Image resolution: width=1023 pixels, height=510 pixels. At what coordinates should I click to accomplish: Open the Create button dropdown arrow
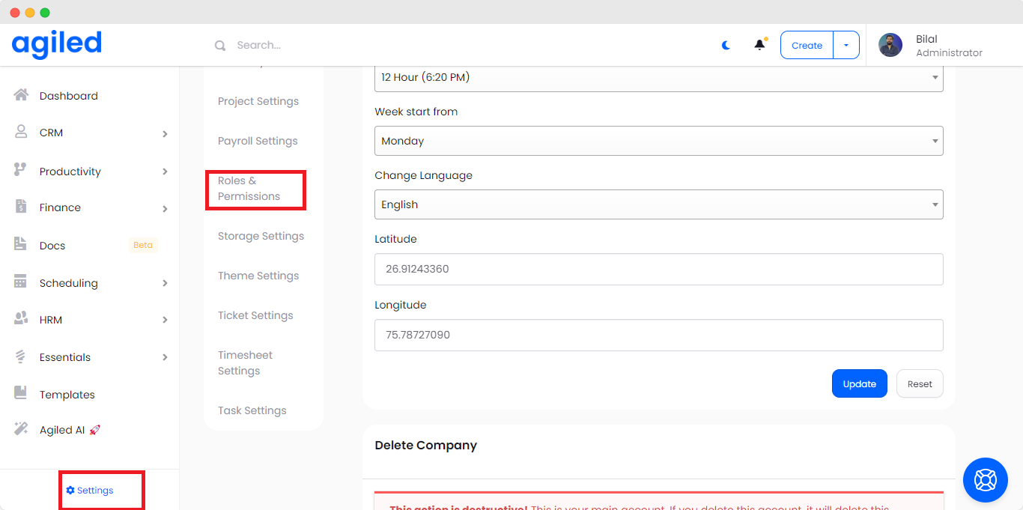846,45
